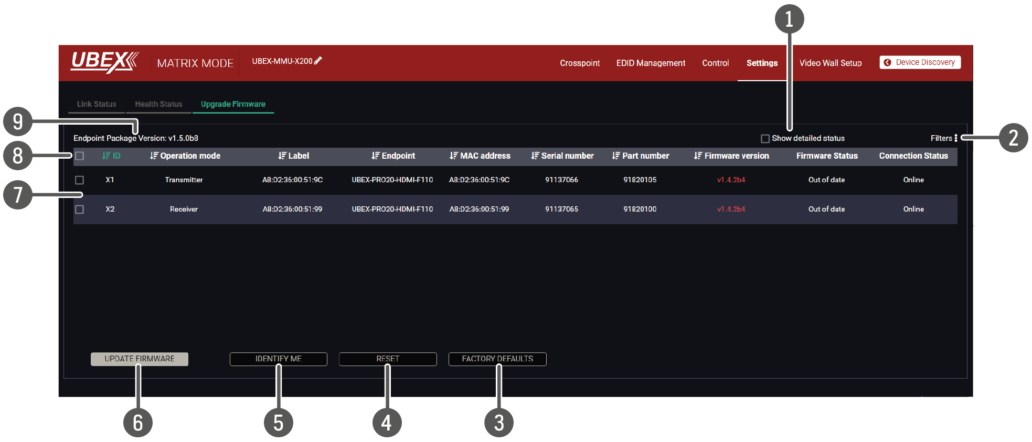The width and height of the screenshot is (1032, 442).
Task: Tick the select-all checkbox in header row
Action: [x=79, y=156]
